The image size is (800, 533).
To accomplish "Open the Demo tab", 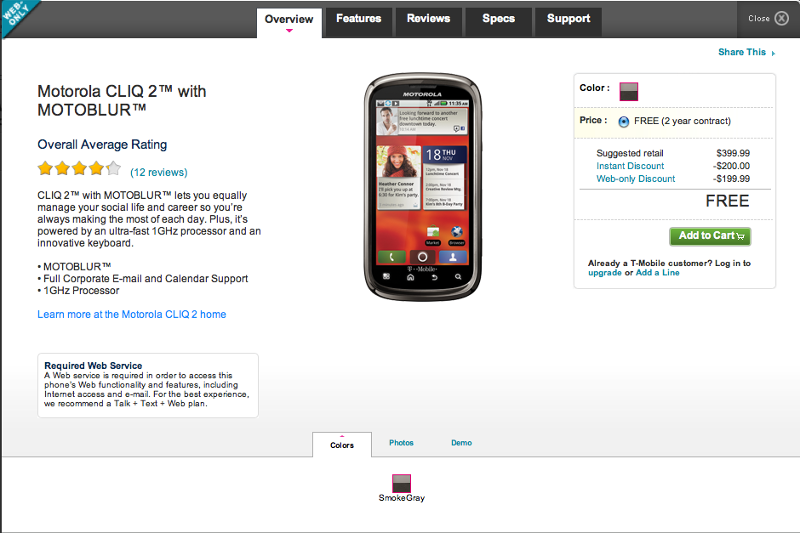I will tap(461, 443).
